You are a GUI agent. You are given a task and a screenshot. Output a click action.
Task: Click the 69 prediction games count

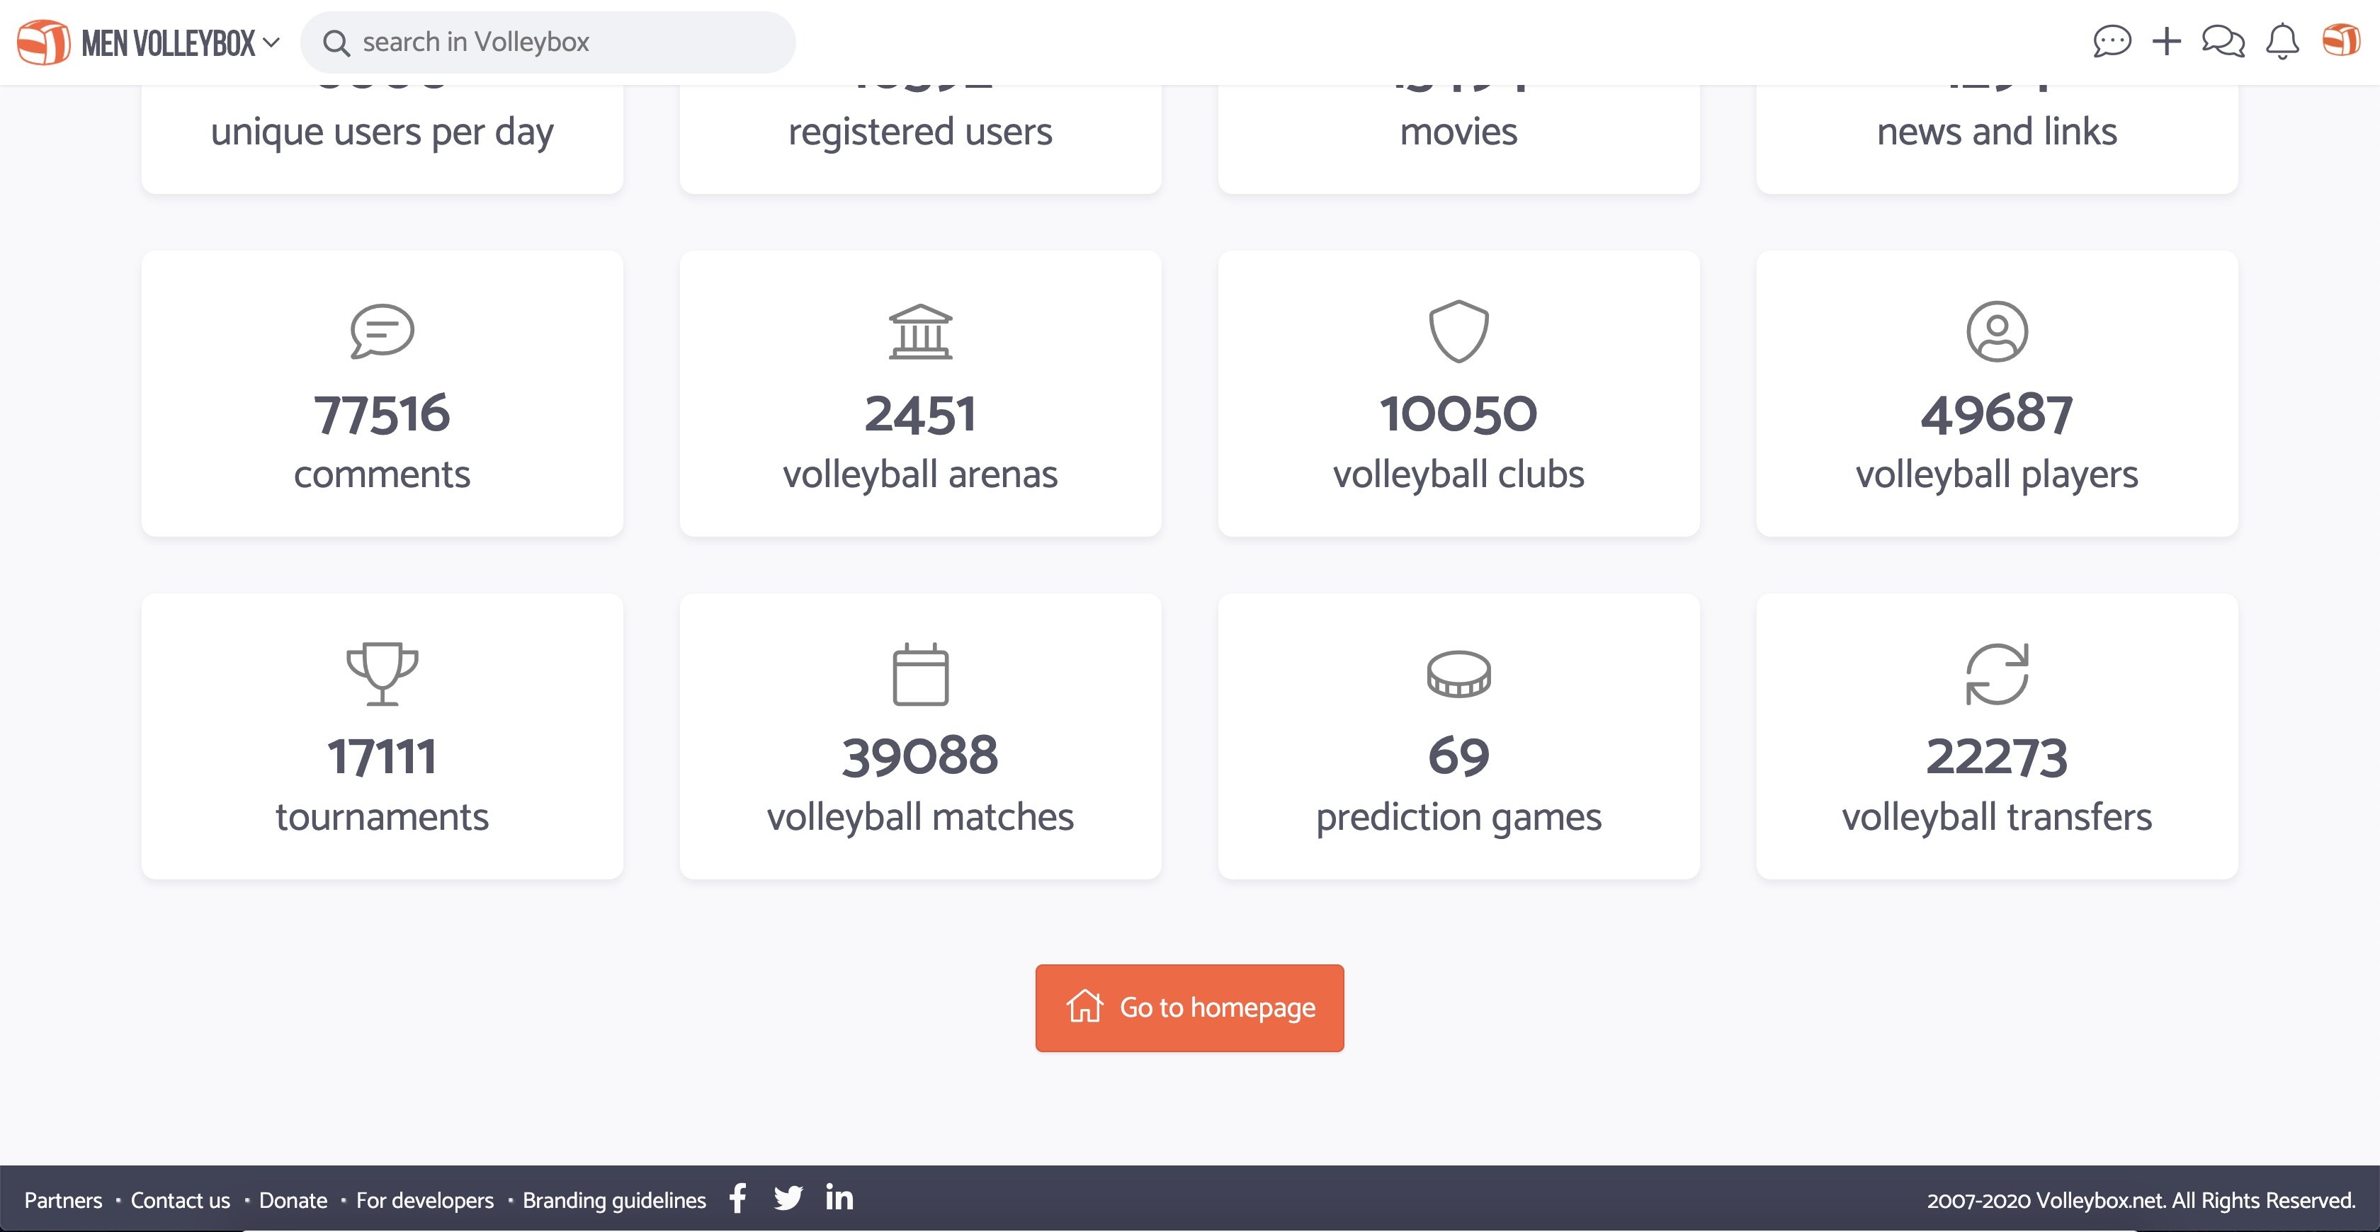[x=1459, y=756]
